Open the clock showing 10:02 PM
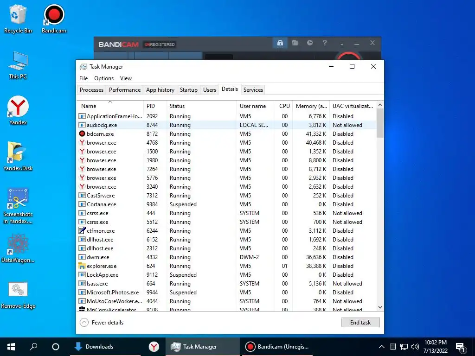The height and width of the screenshot is (356, 475). (435, 347)
